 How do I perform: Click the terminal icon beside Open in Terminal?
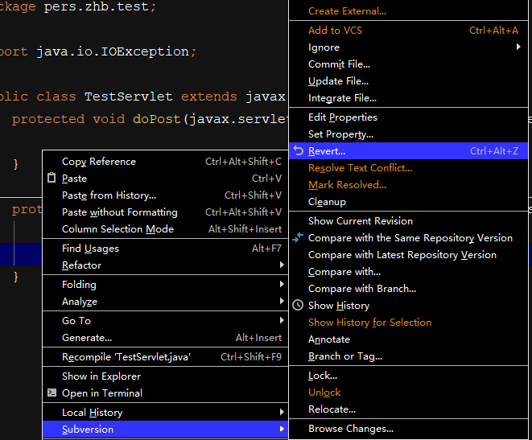click(52, 393)
